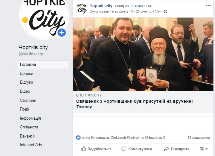The height and width of the screenshot is (156, 215).
Task: Open the 25 січня о 17:54 timestamp
Action: [x=148, y=11]
